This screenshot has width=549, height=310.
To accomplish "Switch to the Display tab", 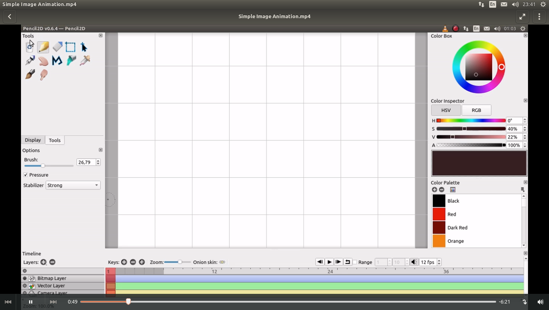I will (x=33, y=140).
